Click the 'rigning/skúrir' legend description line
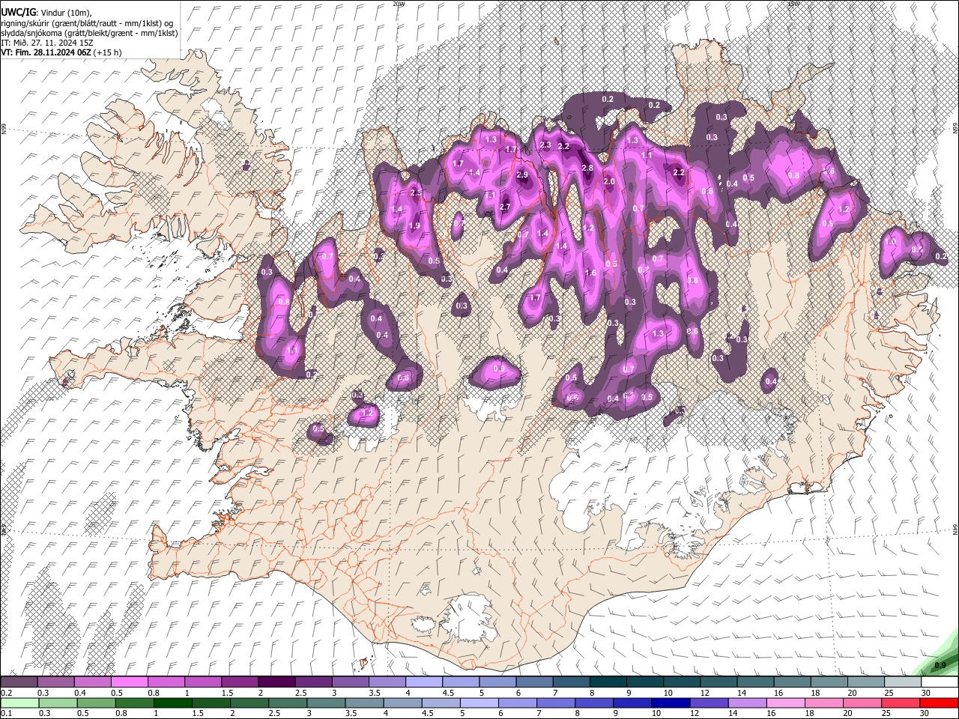Viewport: 959px width, 719px height. click(x=87, y=23)
